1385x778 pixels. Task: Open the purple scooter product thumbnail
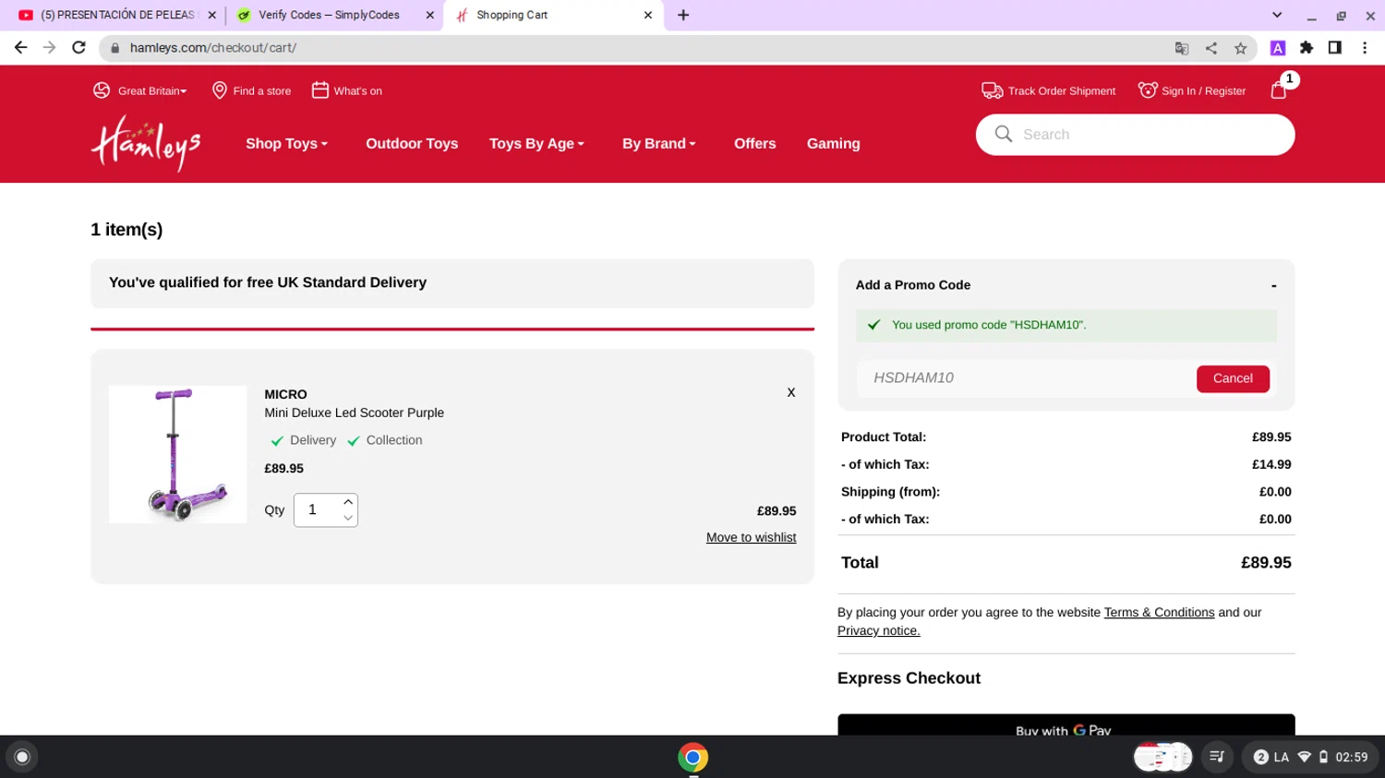pyautogui.click(x=177, y=454)
